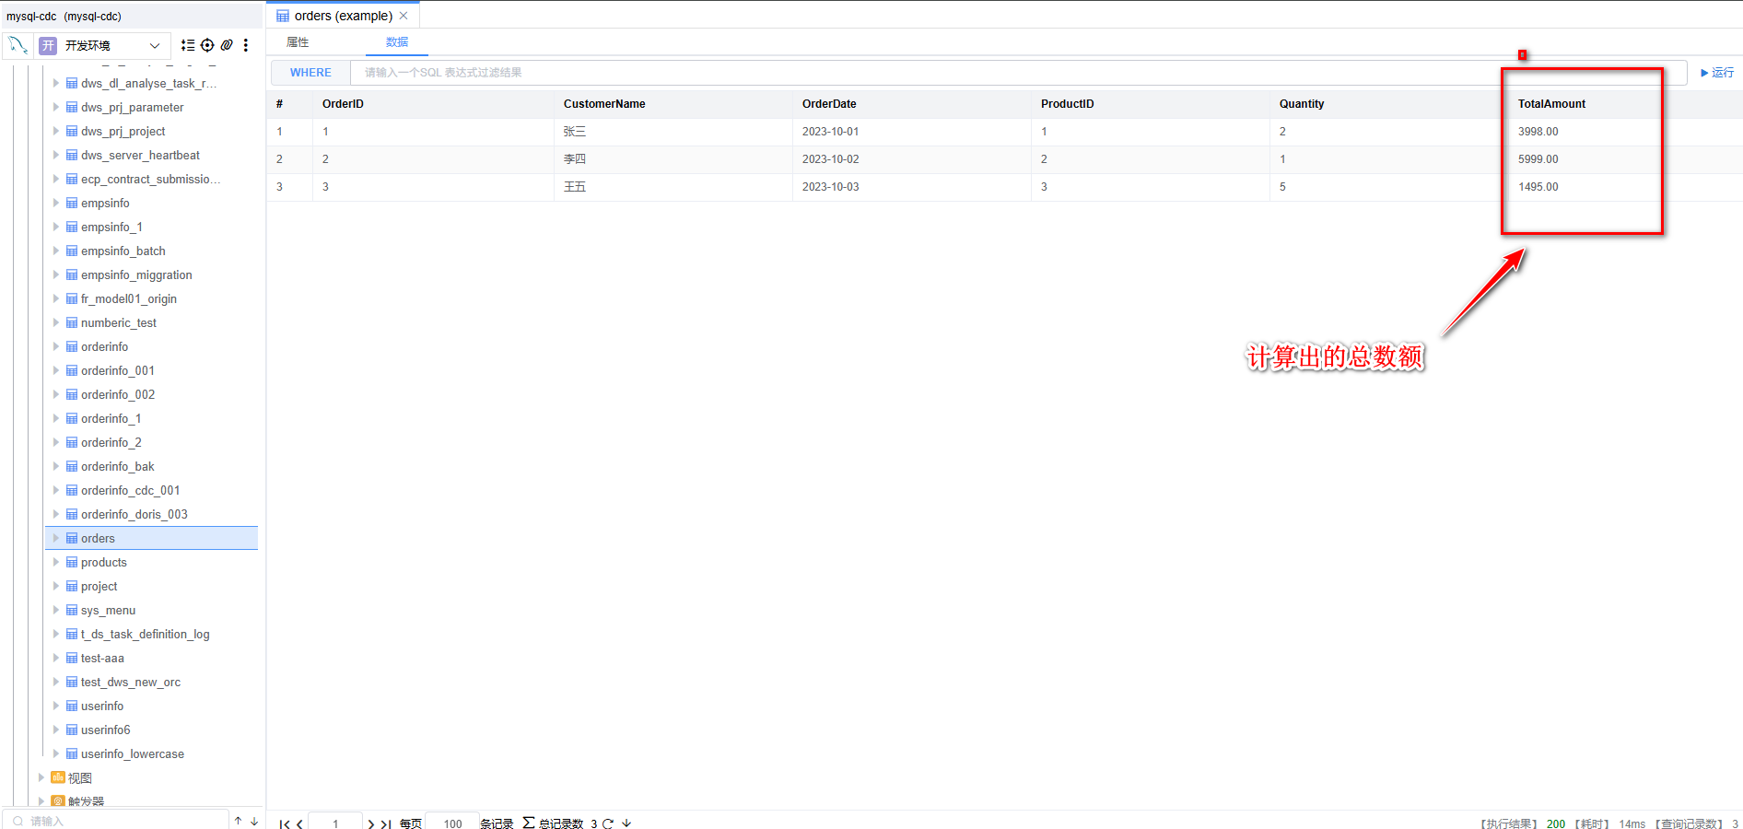Expand the products table node
The height and width of the screenshot is (829, 1743).
[56, 562]
